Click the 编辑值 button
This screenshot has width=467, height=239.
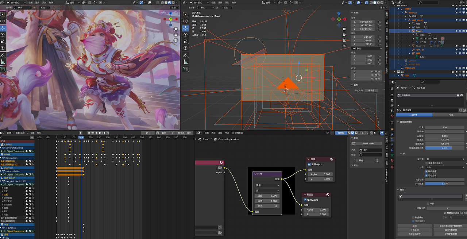pyautogui.click(x=371, y=90)
